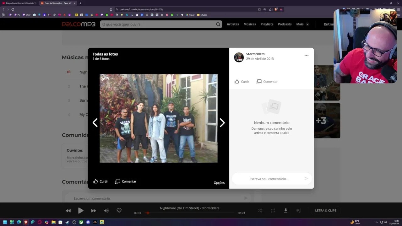Open the playback queue icon

click(x=298, y=211)
